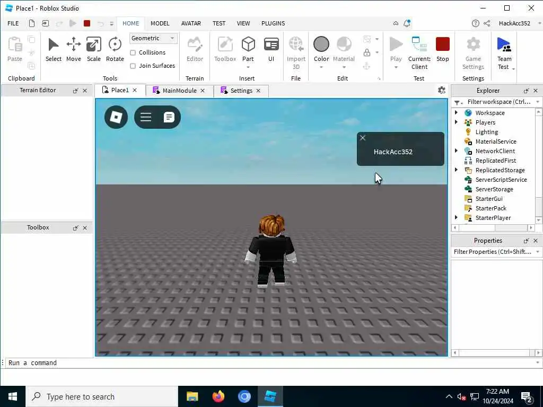The image size is (543, 407).
Task: Click the Filter Properties search field
Action: pos(493,252)
